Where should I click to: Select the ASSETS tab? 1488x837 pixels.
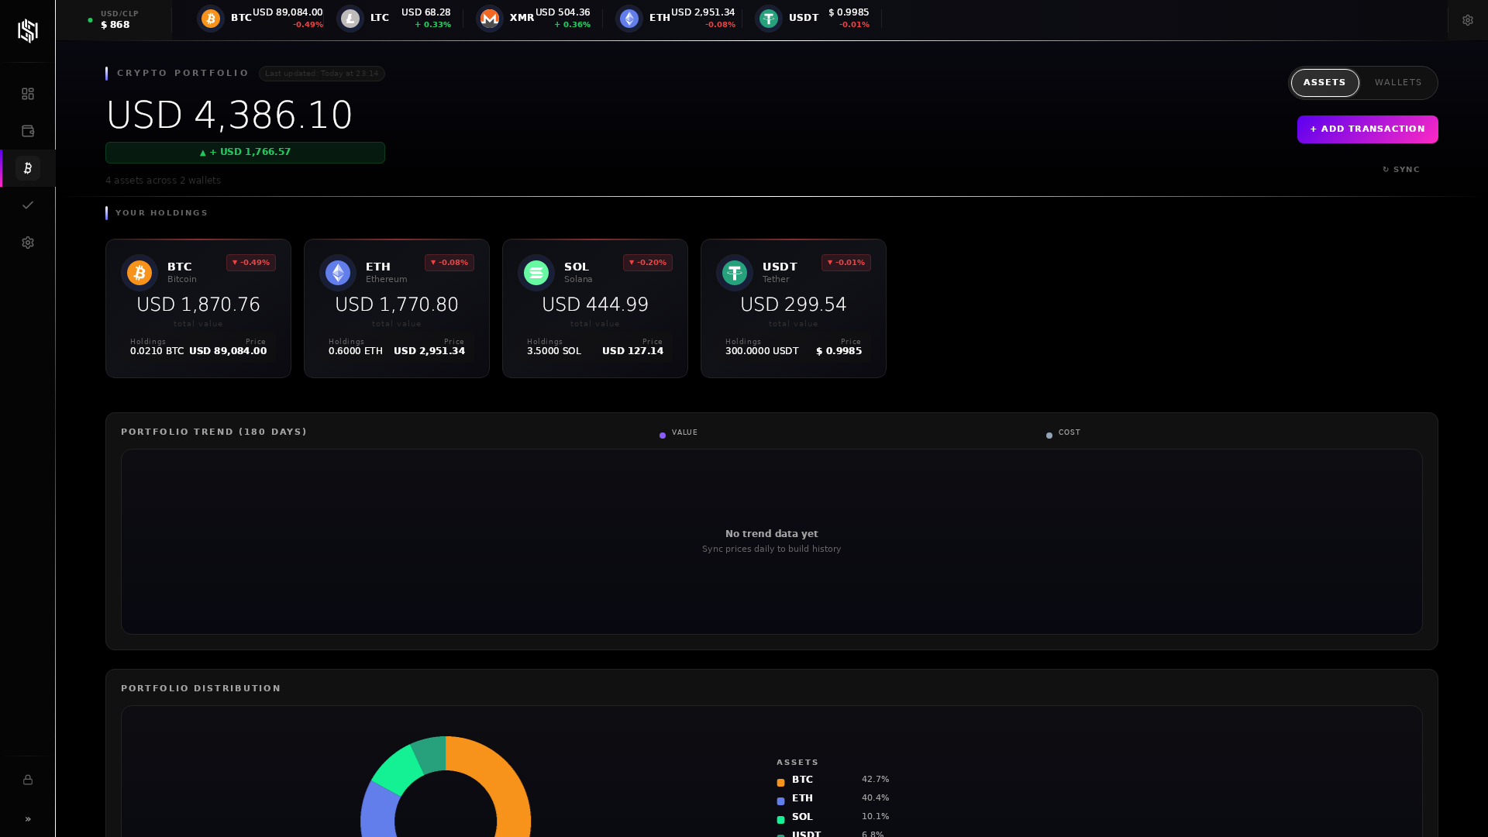[1324, 82]
